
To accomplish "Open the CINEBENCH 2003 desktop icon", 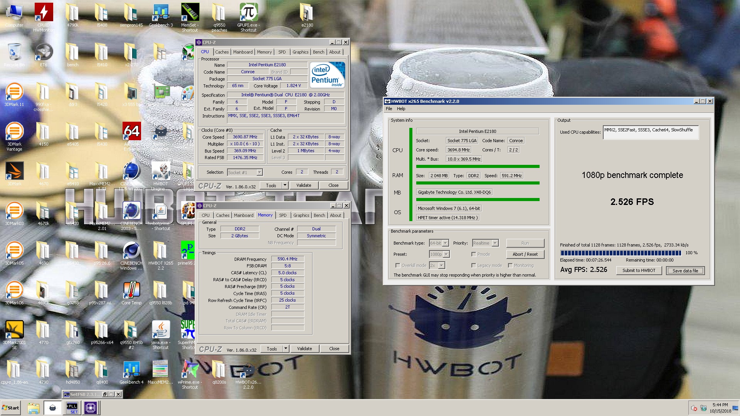I will 131,216.
